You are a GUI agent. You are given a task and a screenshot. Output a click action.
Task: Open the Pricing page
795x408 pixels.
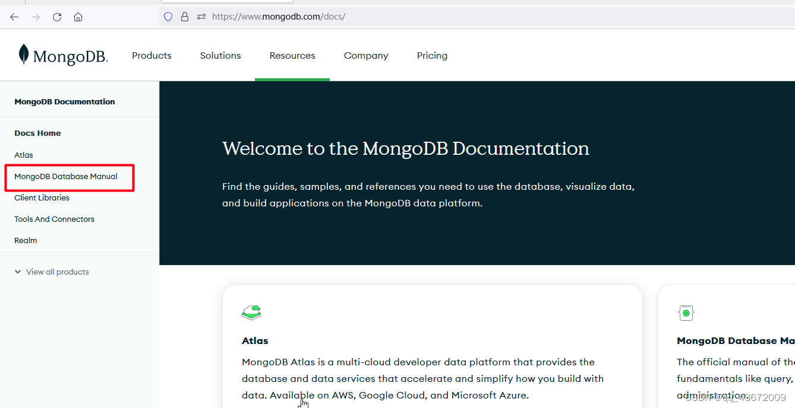coord(432,55)
